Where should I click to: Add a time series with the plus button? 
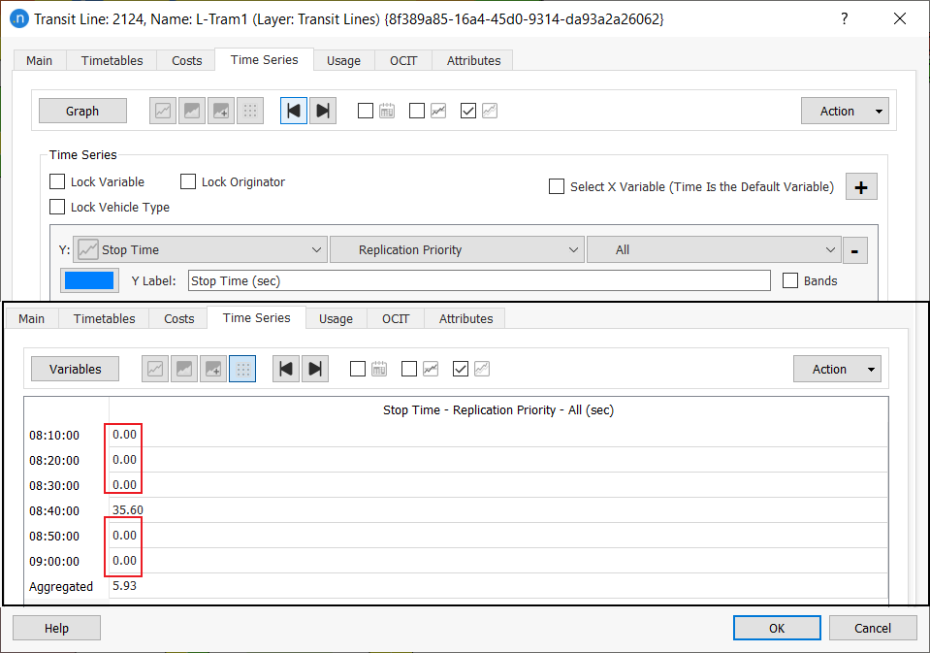tap(861, 187)
